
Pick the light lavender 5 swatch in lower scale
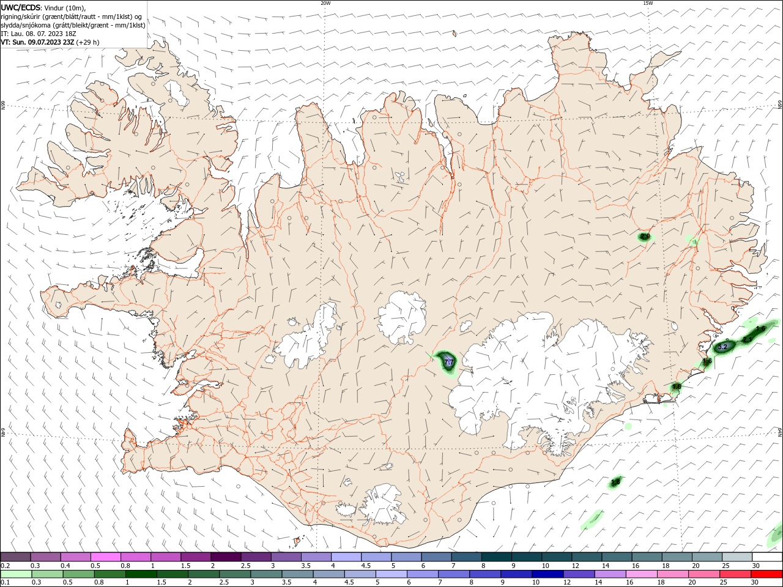391,574
